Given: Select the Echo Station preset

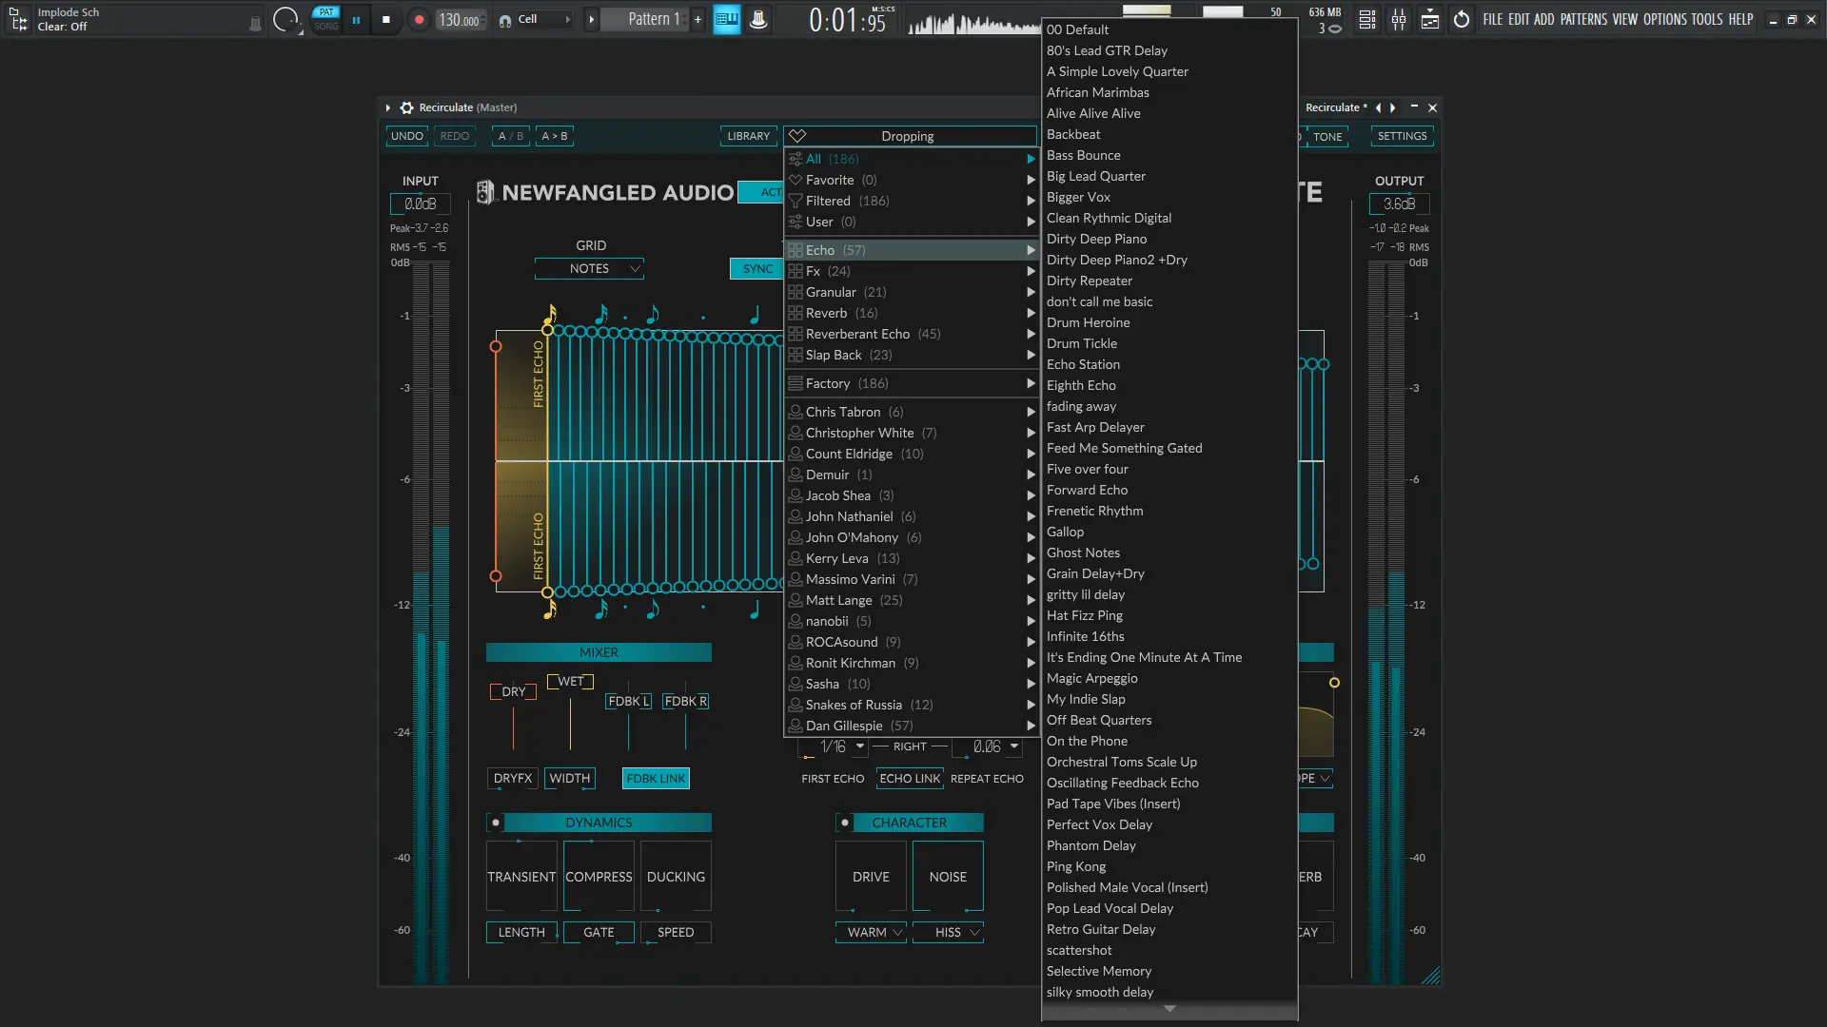Looking at the screenshot, I should (x=1083, y=364).
